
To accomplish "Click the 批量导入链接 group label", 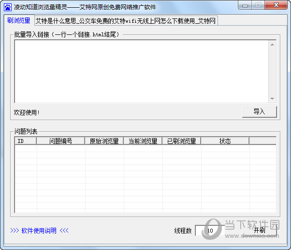I will (x=67, y=34).
